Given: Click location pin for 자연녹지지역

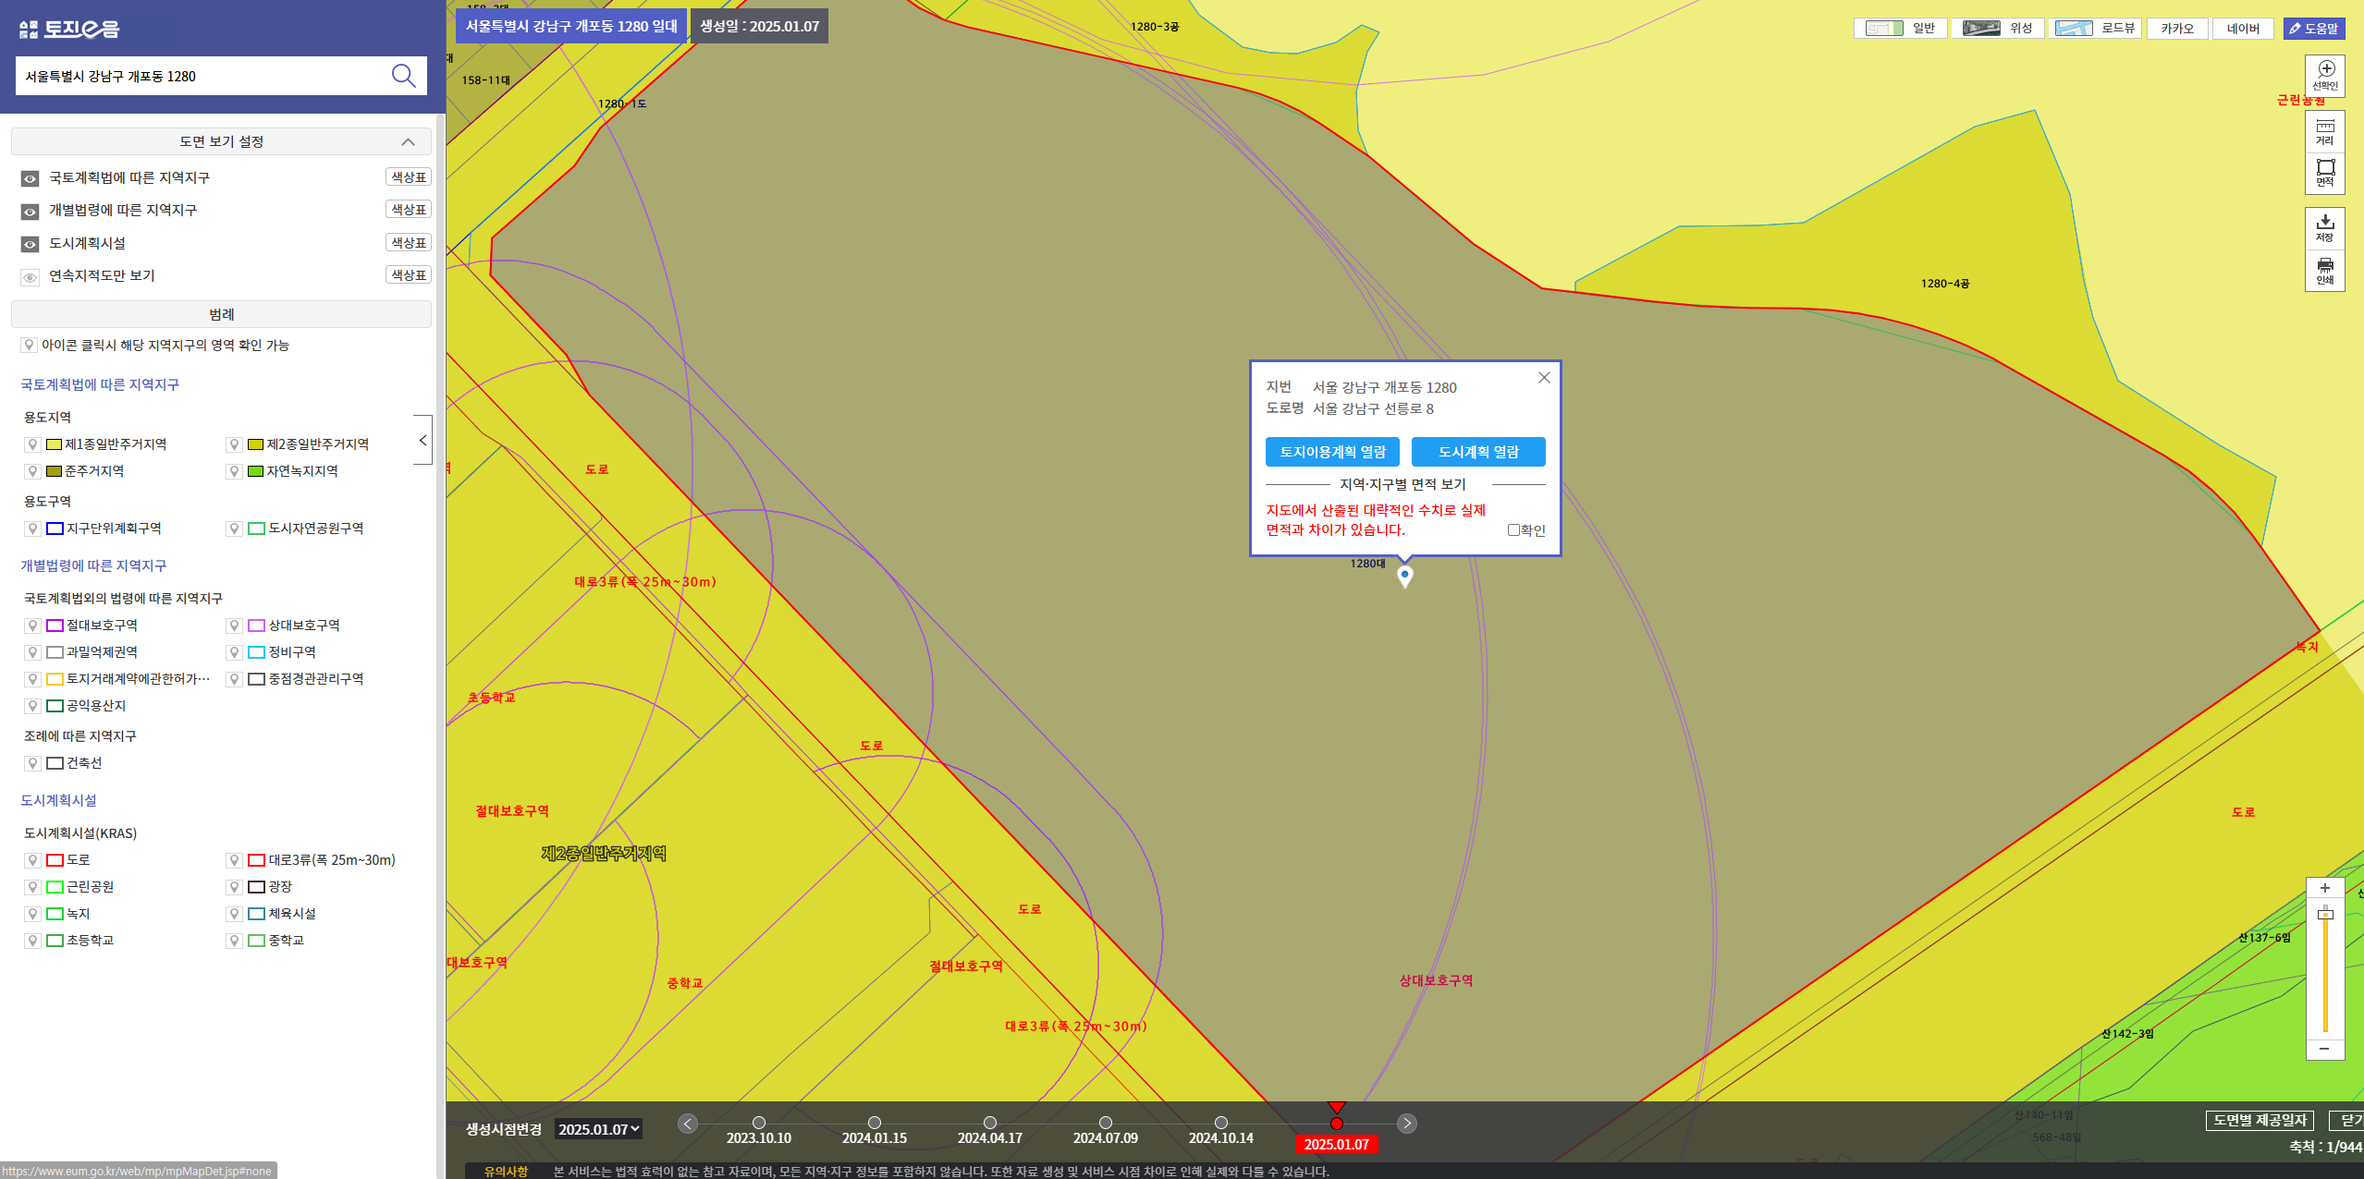Looking at the screenshot, I should [x=235, y=471].
